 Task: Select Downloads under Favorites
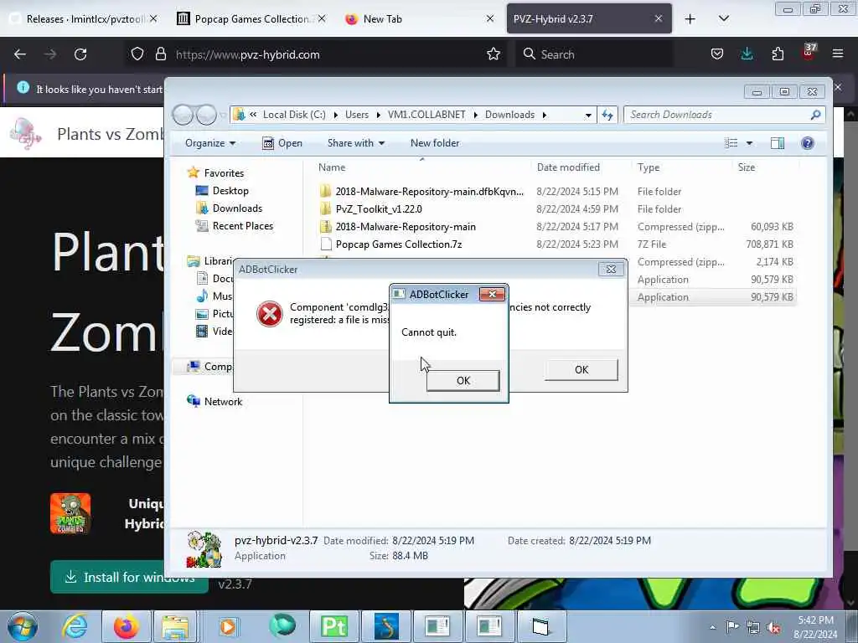237,208
